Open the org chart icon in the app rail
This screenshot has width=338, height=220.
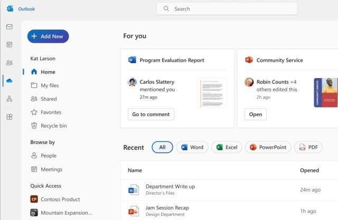point(10,99)
